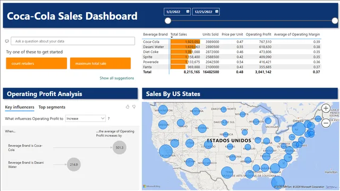Screen dimensions: 340x191
Task: Select the Sprite row in table
Action: [232, 57]
